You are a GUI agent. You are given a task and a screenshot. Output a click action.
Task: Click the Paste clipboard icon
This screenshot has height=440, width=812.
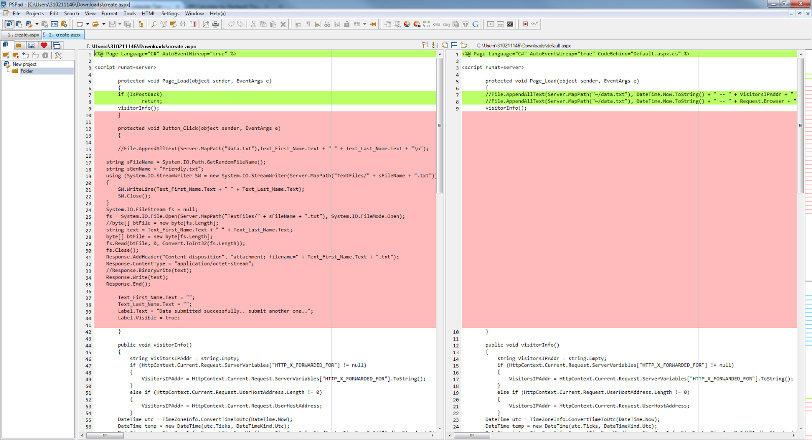tap(273, 24)
